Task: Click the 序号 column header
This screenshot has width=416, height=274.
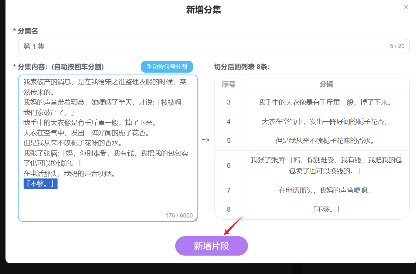Action: click(229, 84)
